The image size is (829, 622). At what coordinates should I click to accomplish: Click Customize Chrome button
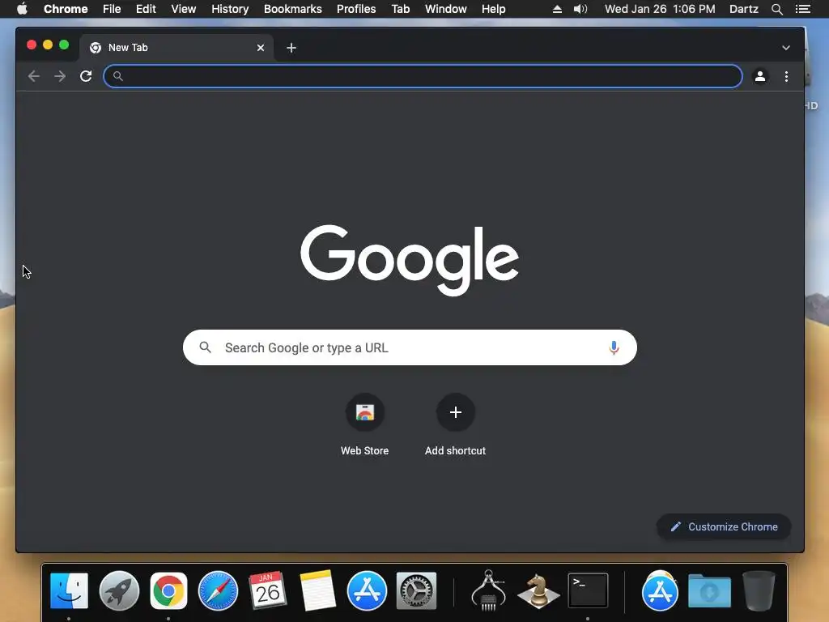click(724, 526)
